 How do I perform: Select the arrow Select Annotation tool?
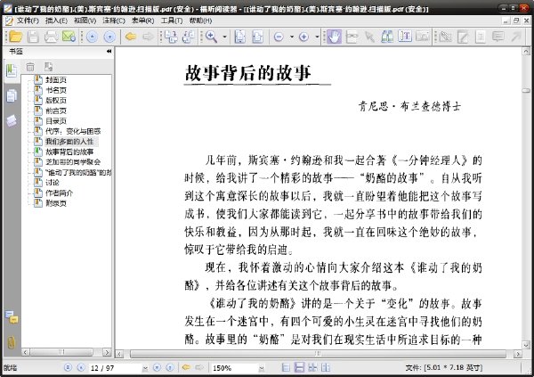coord(369,37)
